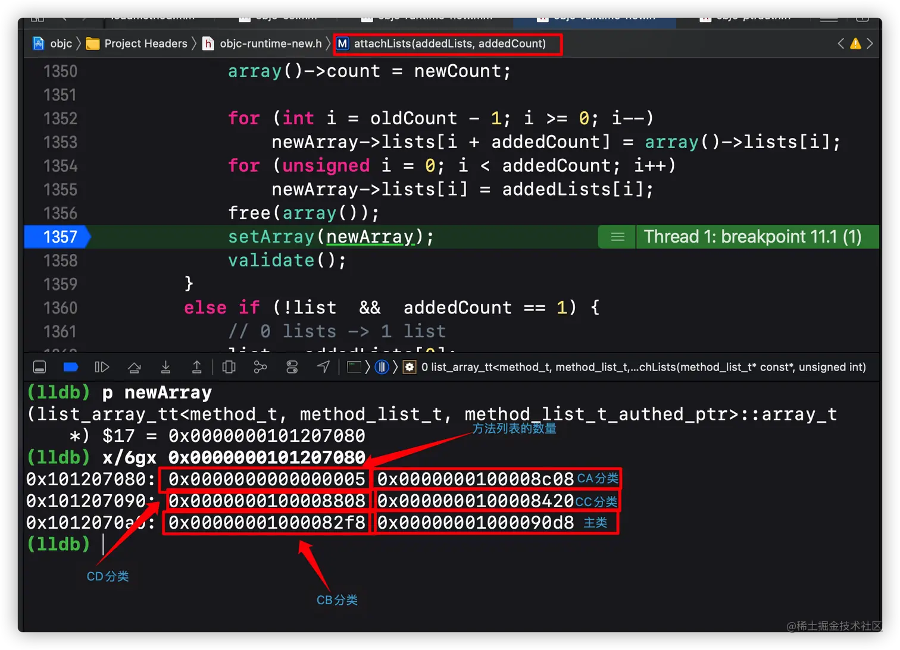Continue program execution
Viewport: 900px width, 650px height.
point(102,368)
